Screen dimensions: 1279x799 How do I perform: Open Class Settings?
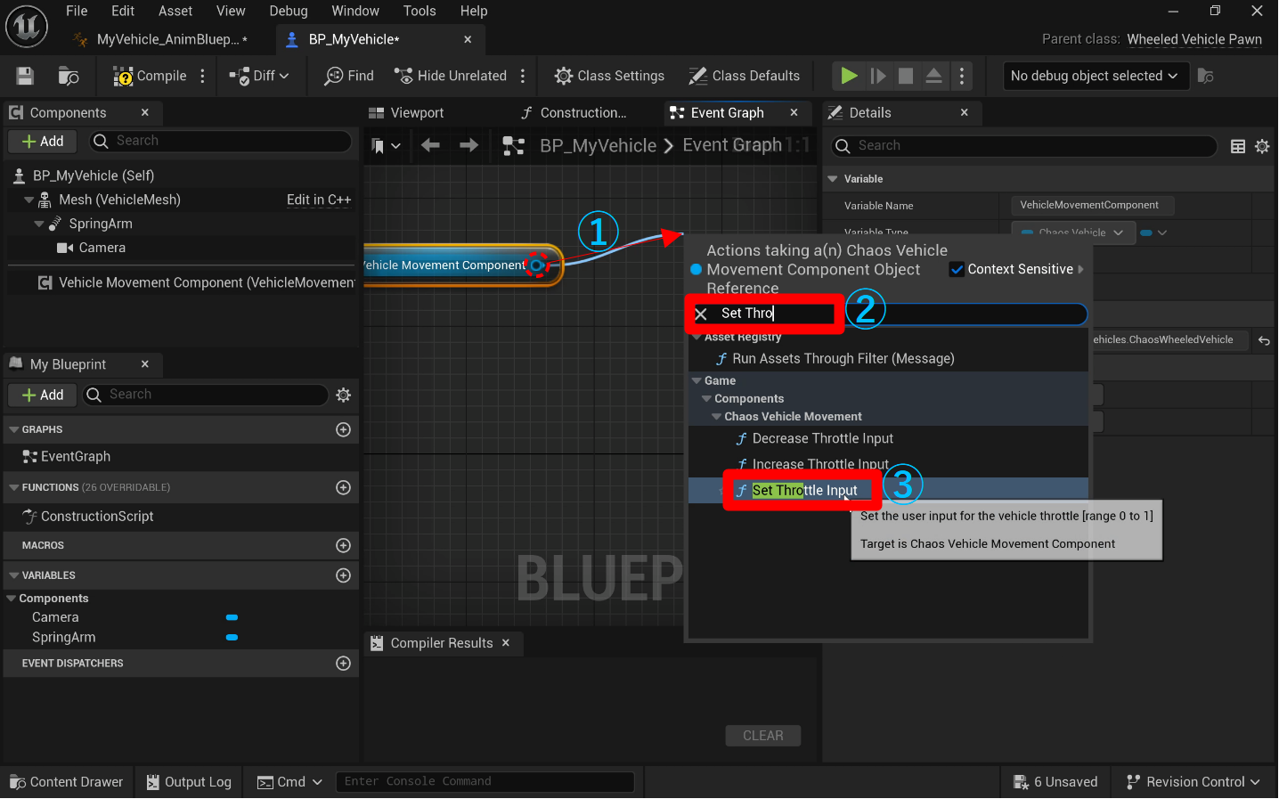point(609,76)
